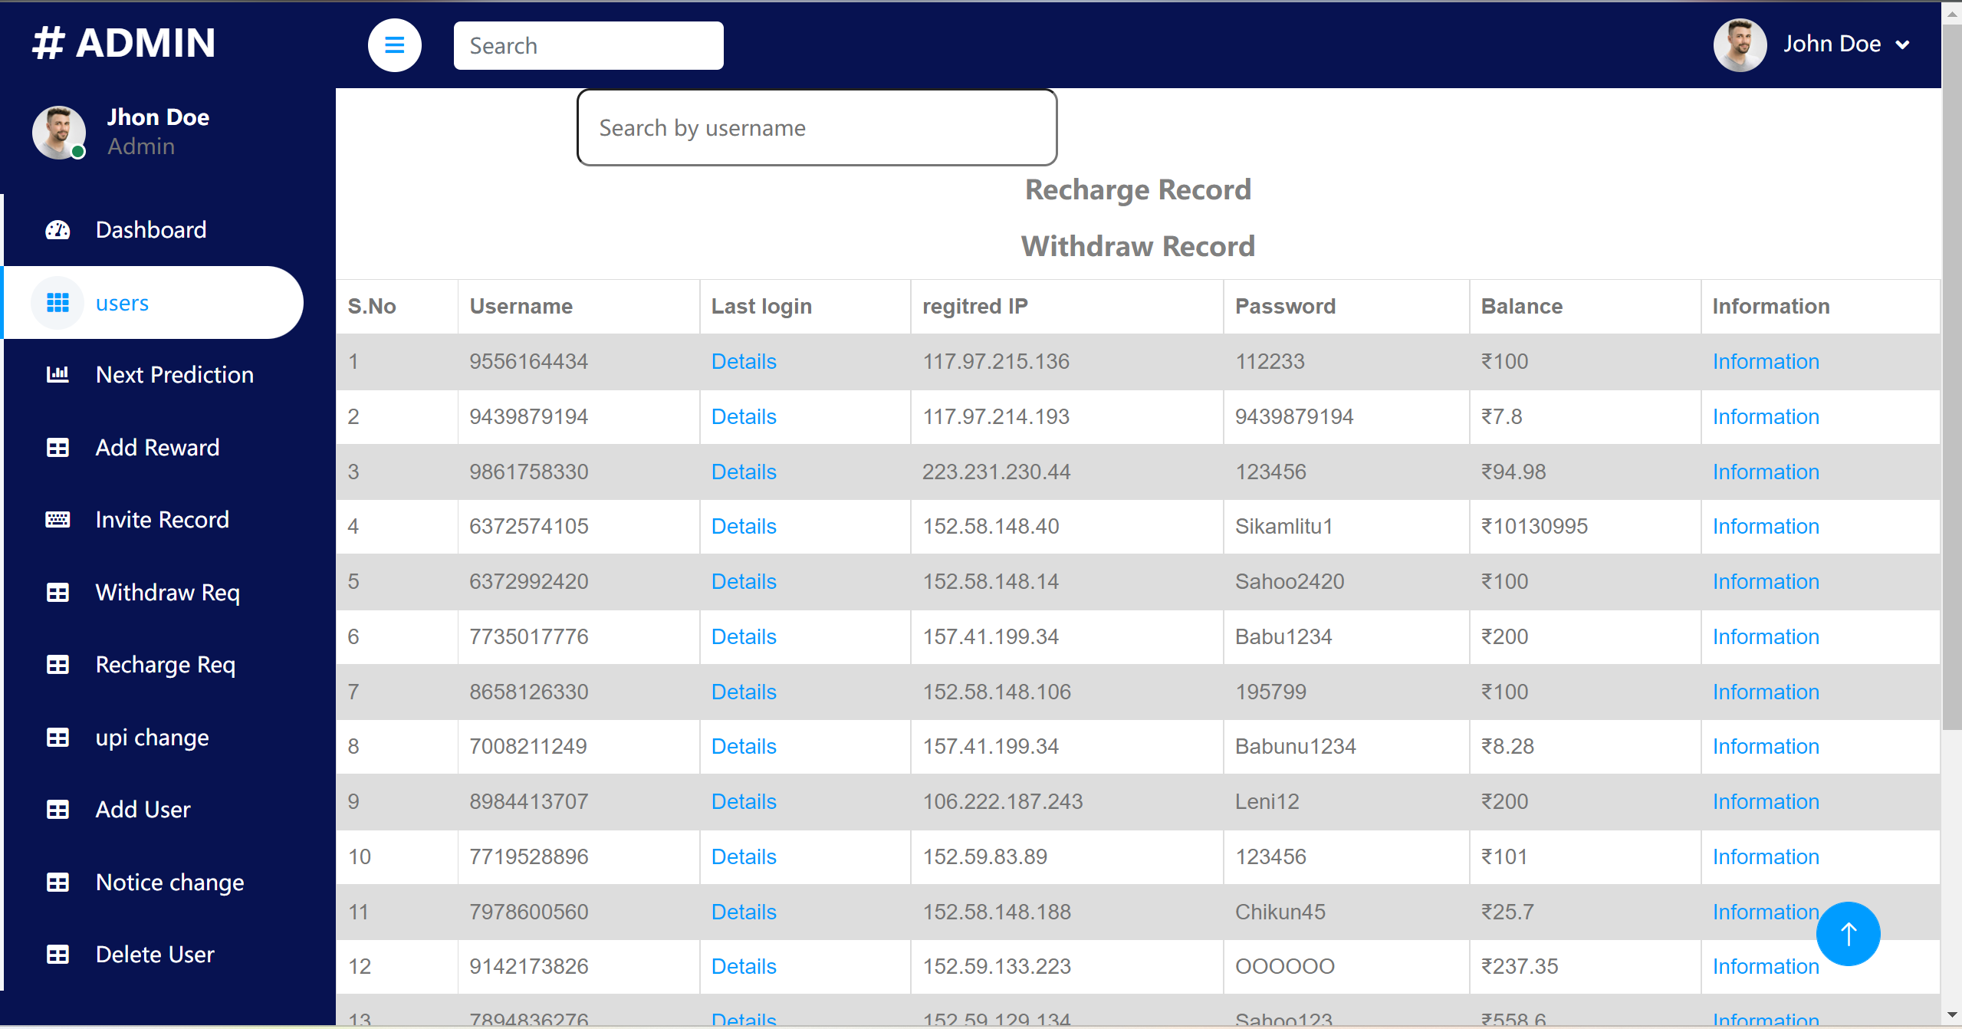This screenshot has width=1962, height=1029.
Task: Open Recharge Req panel
Action: (x=166, y=666)
